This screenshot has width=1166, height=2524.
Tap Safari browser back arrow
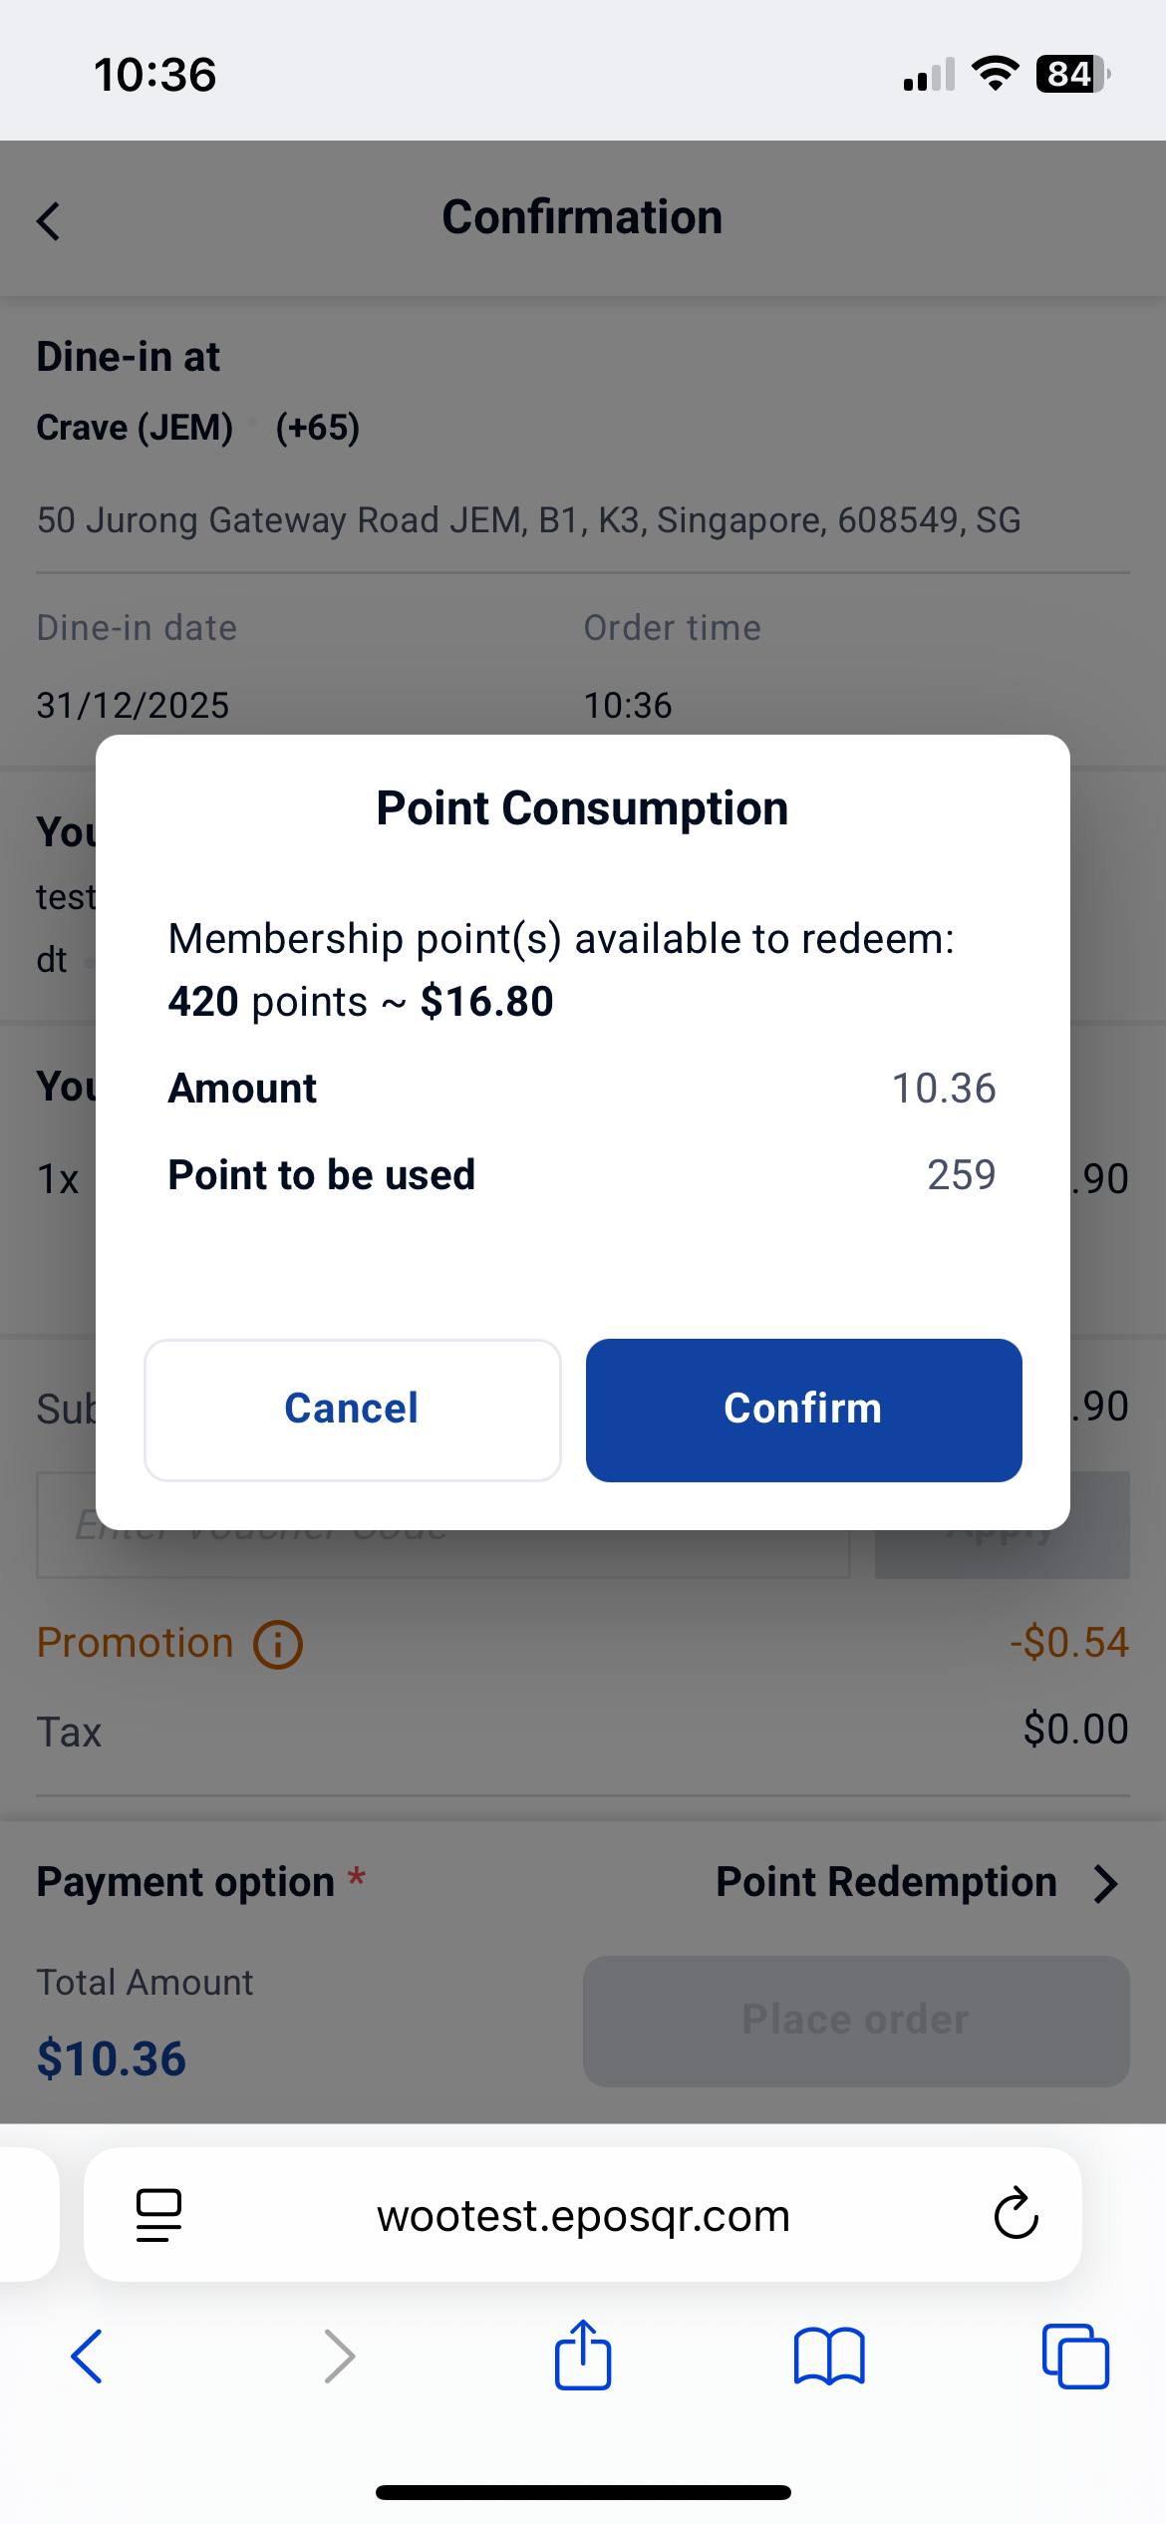click(87, 2357)
